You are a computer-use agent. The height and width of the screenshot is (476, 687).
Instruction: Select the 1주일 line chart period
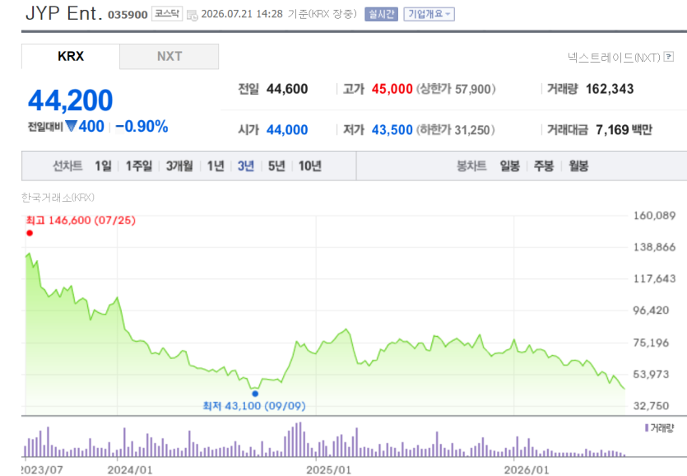pos(139,166)
